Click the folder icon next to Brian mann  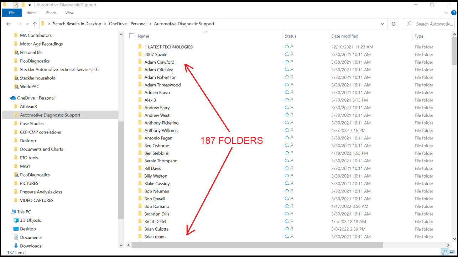(x=140, y=237)
